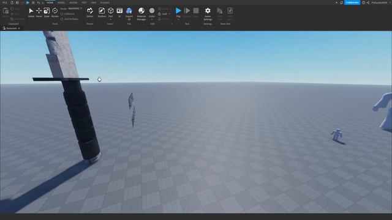Click the Import 3D cloud icon
Image resolution: width=392 pixels, height=220 pixels.
coord(129,11)
